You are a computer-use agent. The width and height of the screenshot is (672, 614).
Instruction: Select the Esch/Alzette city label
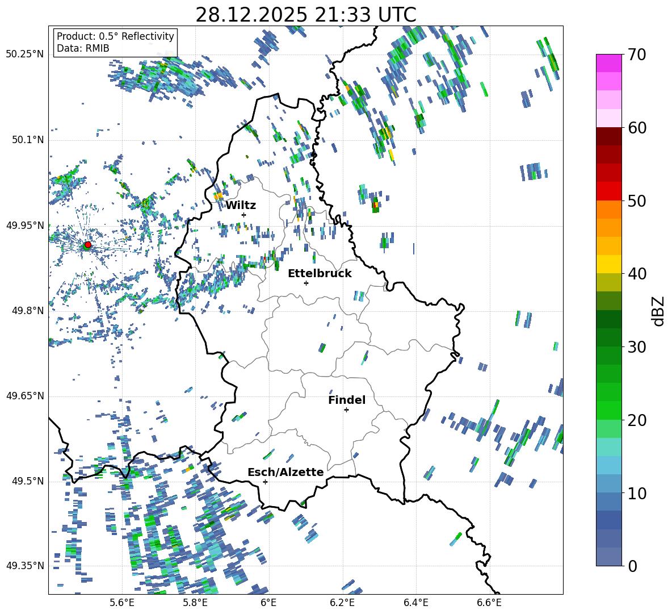pyautogui.click(x=285, y=473)
